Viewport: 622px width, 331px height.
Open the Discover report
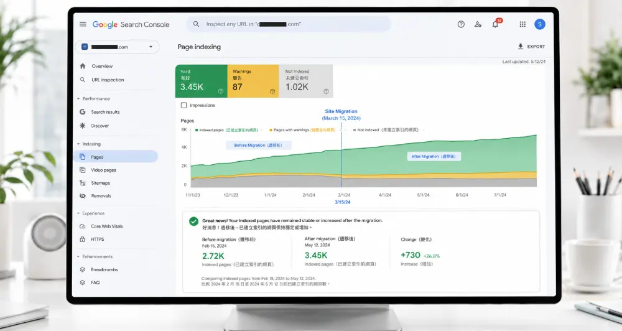pos(100,126)
